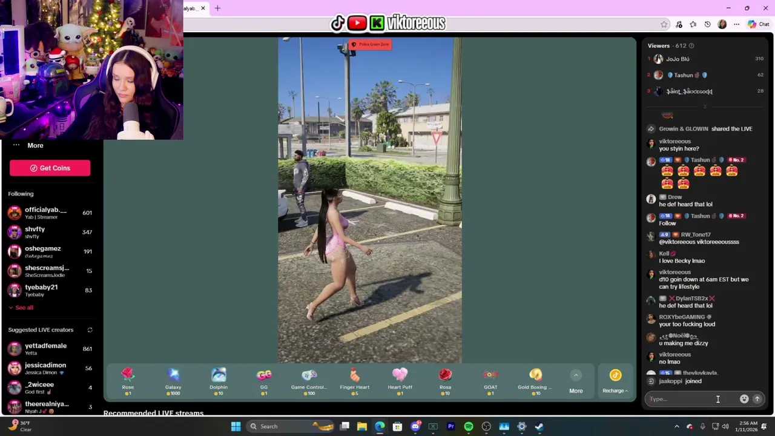Open shescreamsj... live stream
This screenshot has width=775, height=436.
point(50,271)
